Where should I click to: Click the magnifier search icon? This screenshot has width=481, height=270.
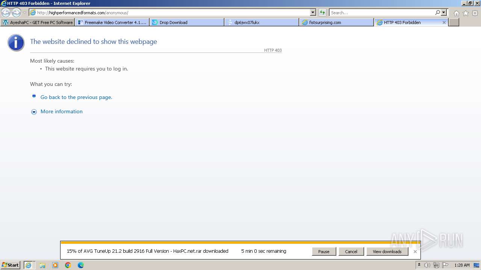[x=437, y=12]
